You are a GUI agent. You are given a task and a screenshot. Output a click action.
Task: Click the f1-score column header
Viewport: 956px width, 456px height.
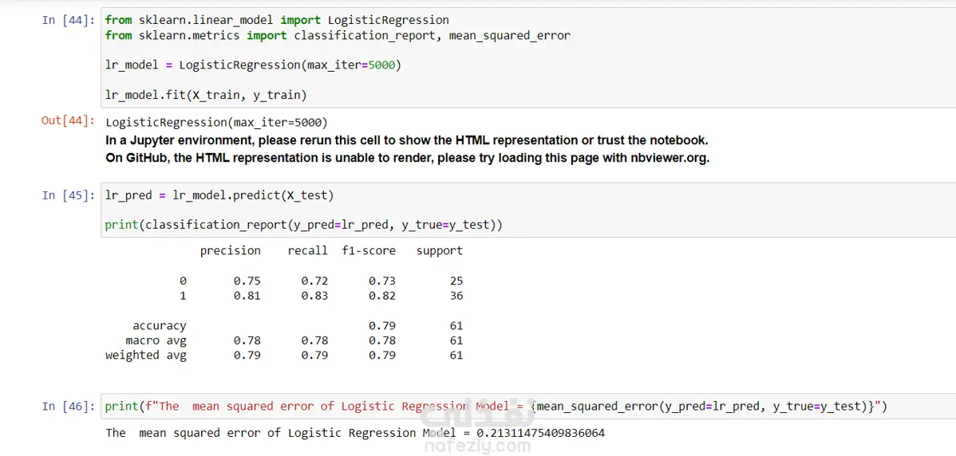(369, 250)
